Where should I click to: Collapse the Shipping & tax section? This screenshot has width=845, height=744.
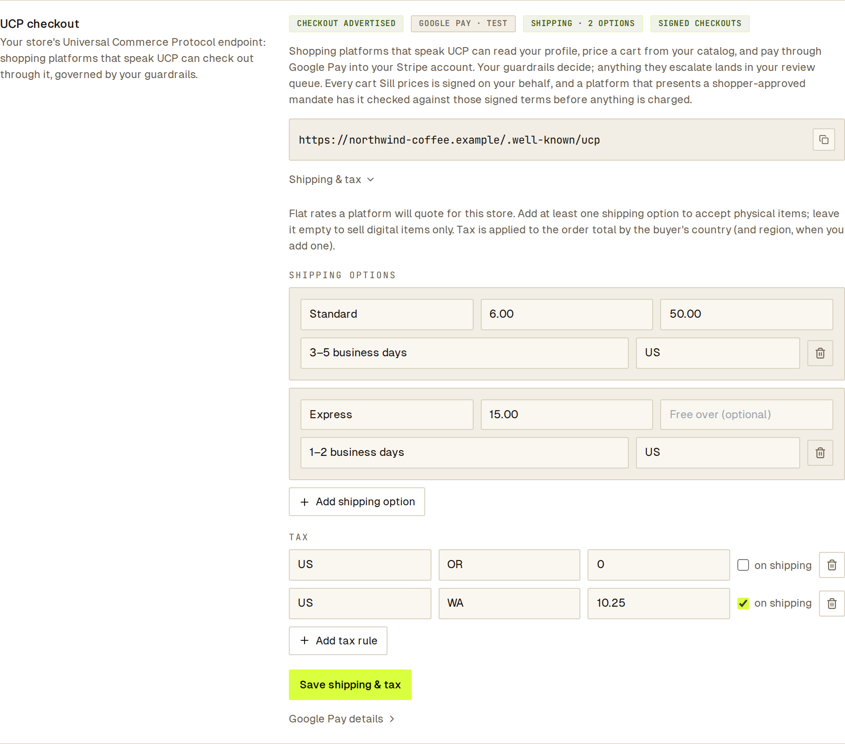(x=331, y=179)
